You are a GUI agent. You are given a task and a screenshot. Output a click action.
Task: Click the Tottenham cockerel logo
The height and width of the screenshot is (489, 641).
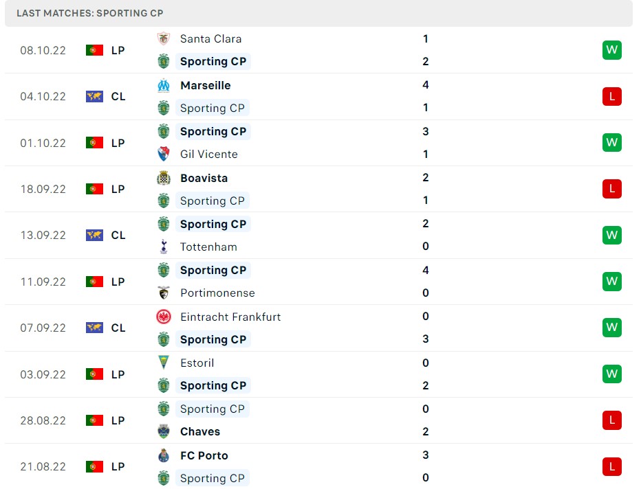[x=164, y=247]
